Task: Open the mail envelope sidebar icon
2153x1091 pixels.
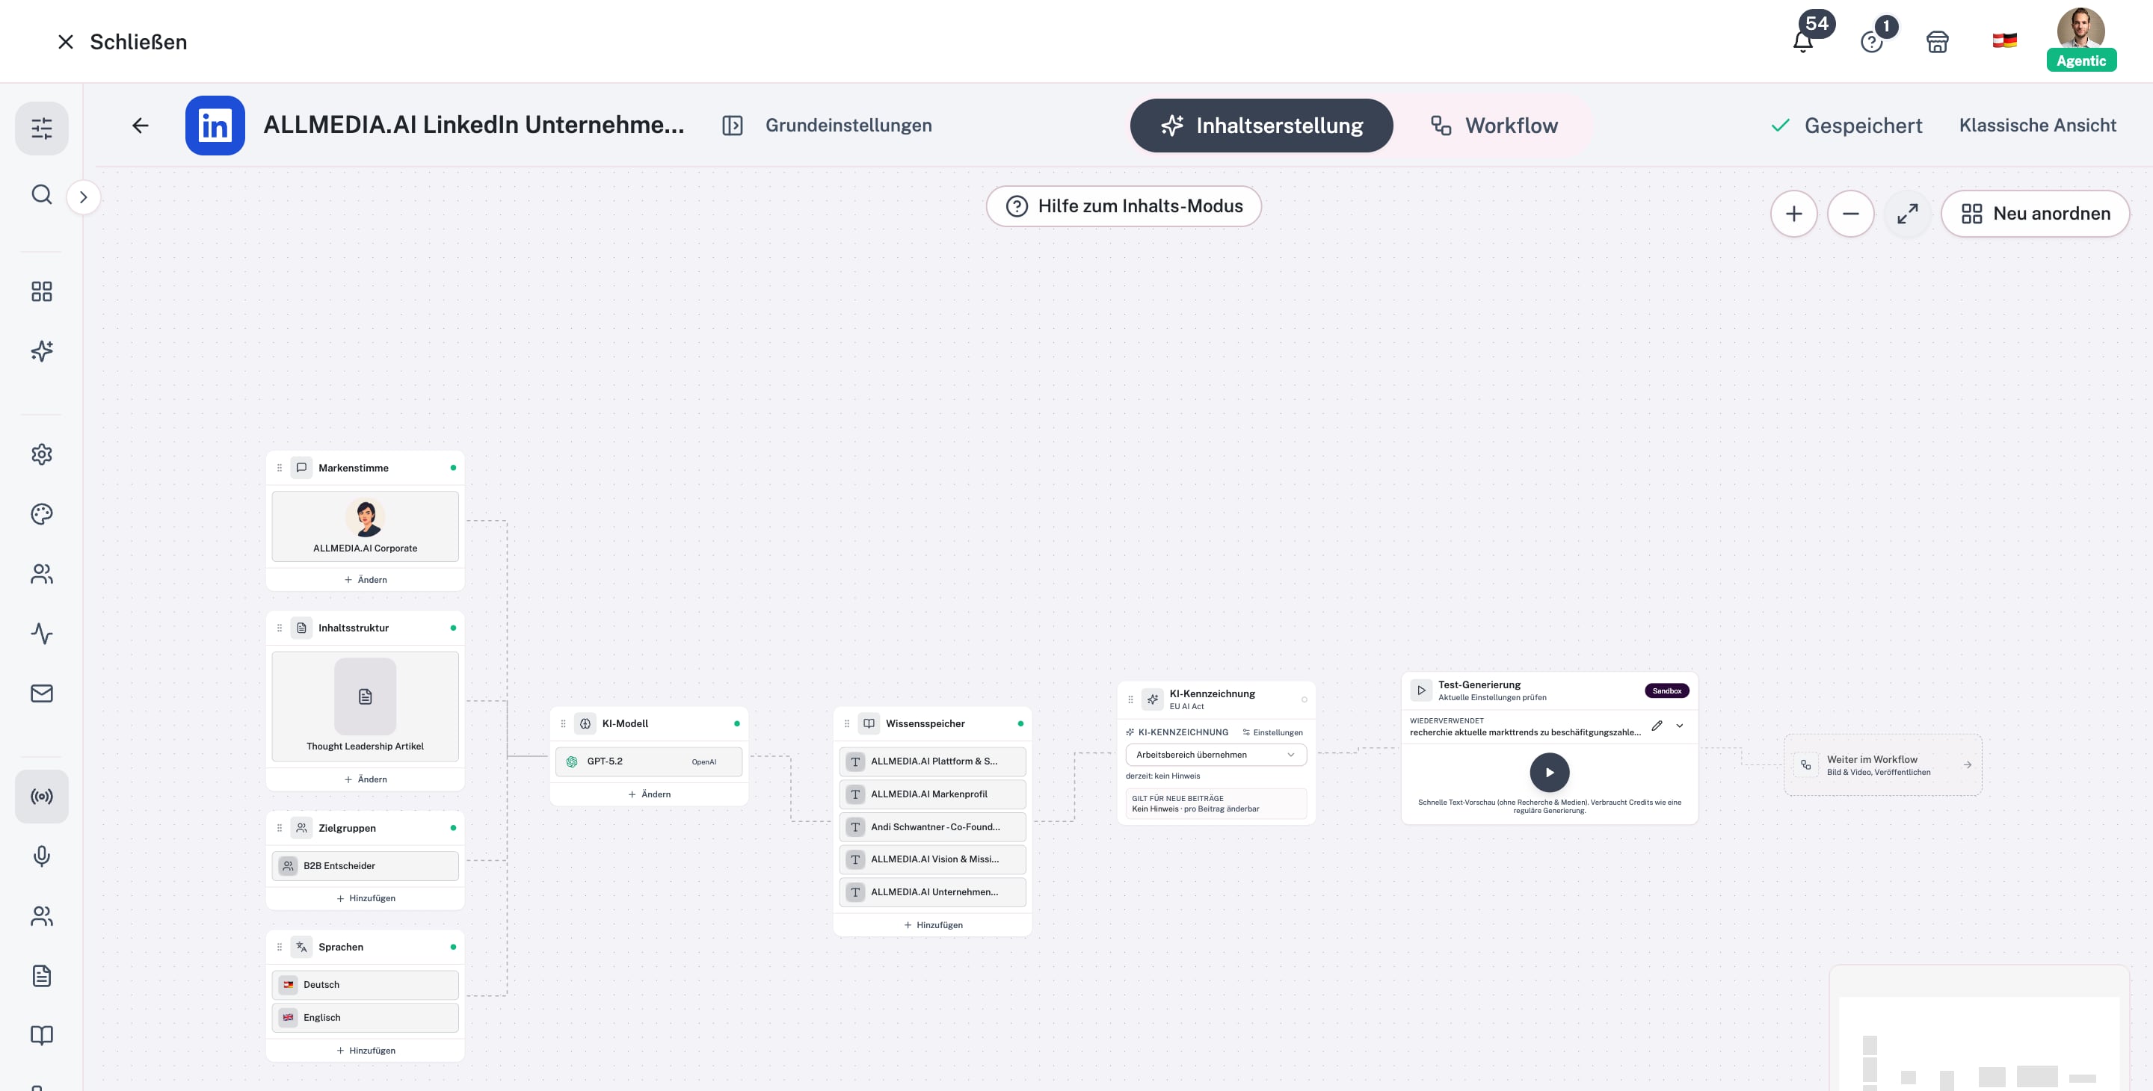Action: (42, 693)
